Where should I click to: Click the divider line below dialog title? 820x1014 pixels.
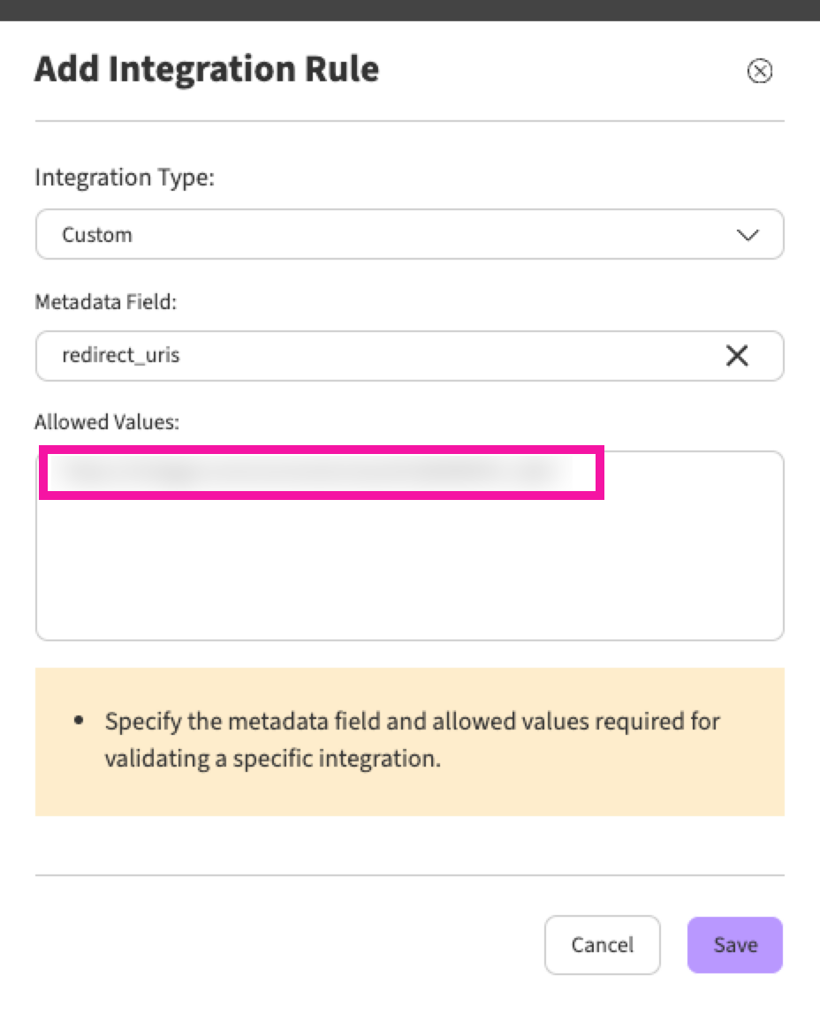409,120
